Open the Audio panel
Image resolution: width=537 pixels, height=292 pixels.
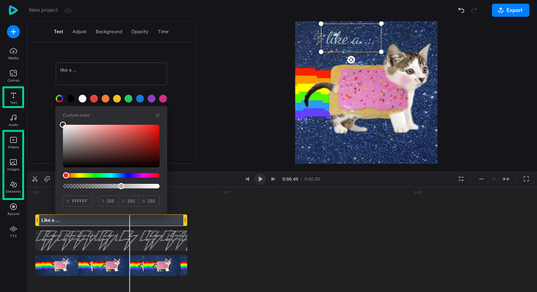click(13, 119)
